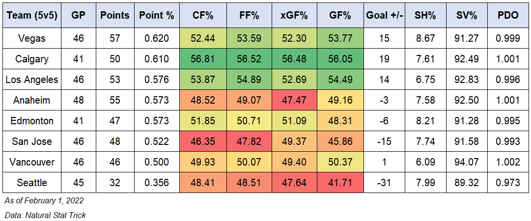Select the PDO column header
The width and height of the screenshot is (531, 221).
pos(507,15)
